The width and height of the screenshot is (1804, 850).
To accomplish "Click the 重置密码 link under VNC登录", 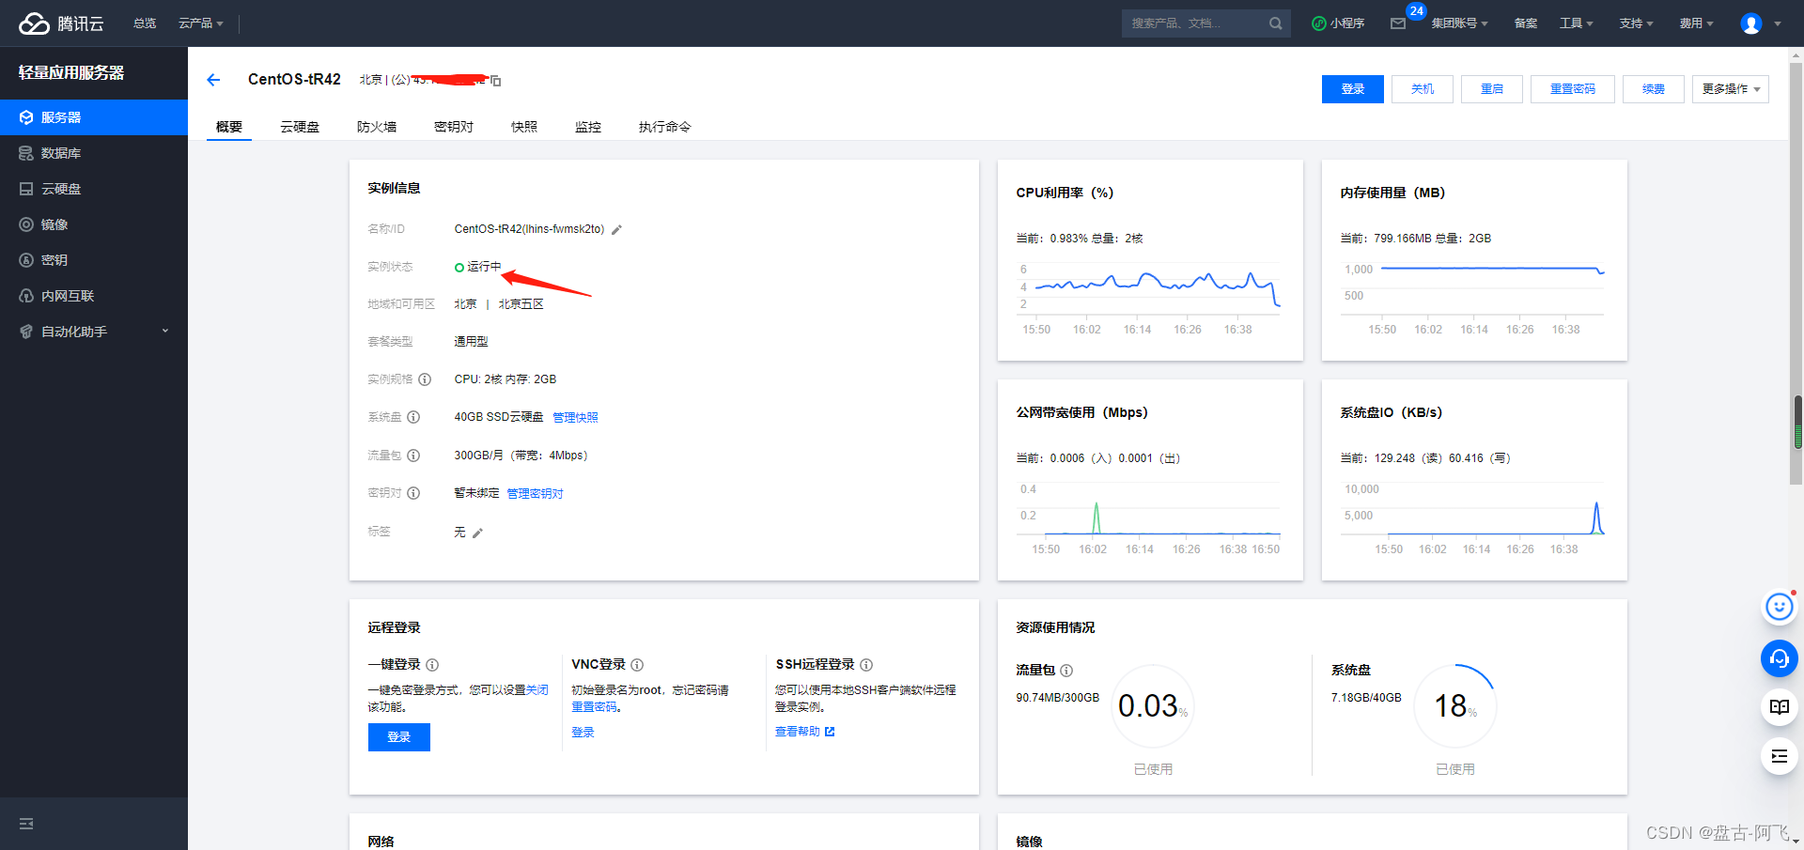I will click(x=594, y=707).
